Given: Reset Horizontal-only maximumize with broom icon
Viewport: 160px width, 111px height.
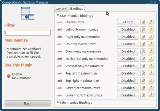Looking at the screenshot, I should point(151,59).
